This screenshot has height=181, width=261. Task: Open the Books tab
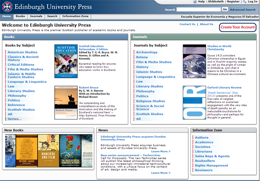[20, 16]
